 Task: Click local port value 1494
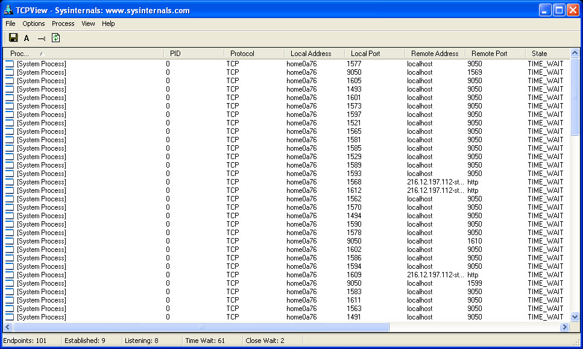[354, 216]
